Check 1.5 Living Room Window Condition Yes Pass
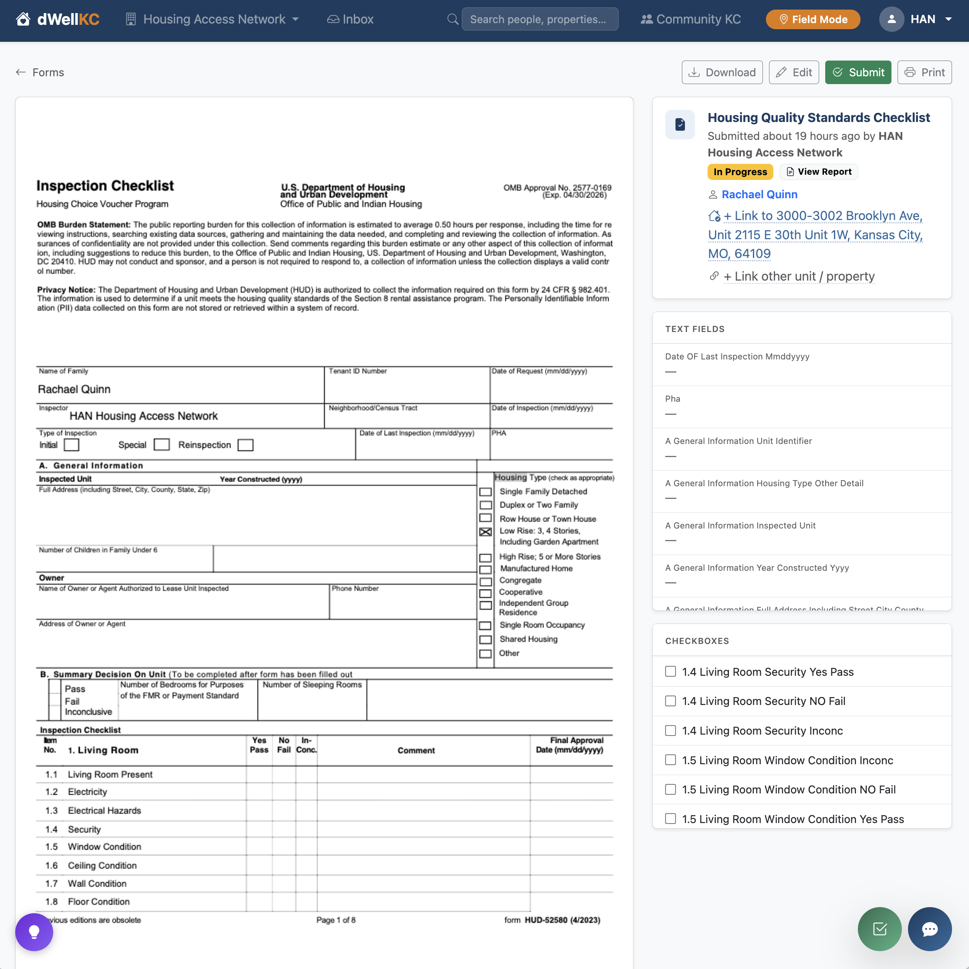Viewport: 969px width, 969px height. 671,819
